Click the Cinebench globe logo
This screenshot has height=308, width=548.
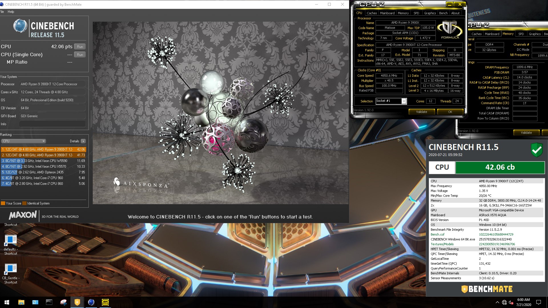20,26
